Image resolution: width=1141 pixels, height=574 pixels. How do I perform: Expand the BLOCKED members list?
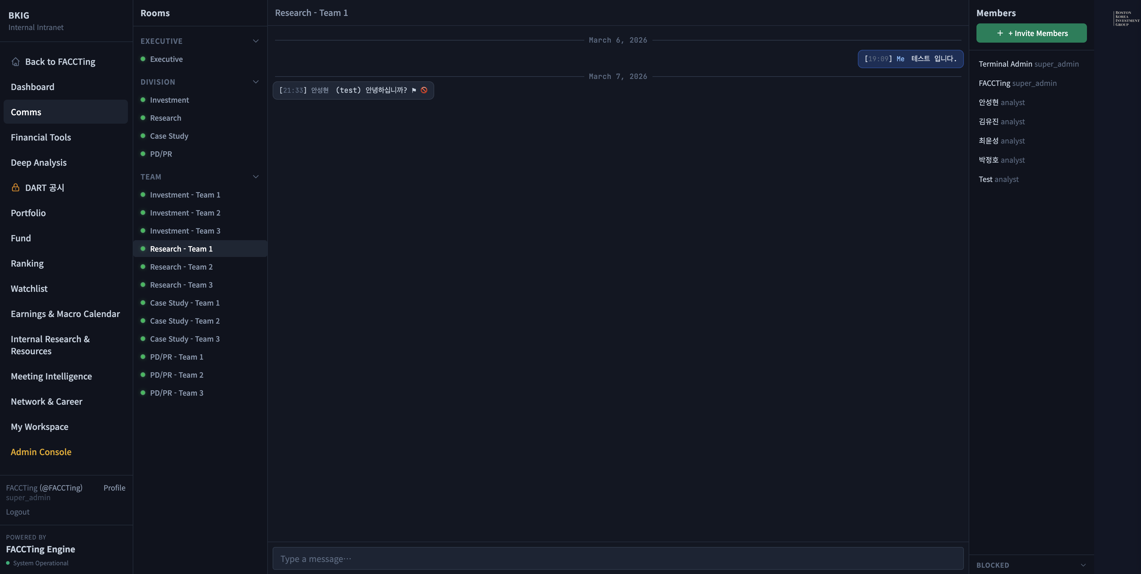point(1083,565)
